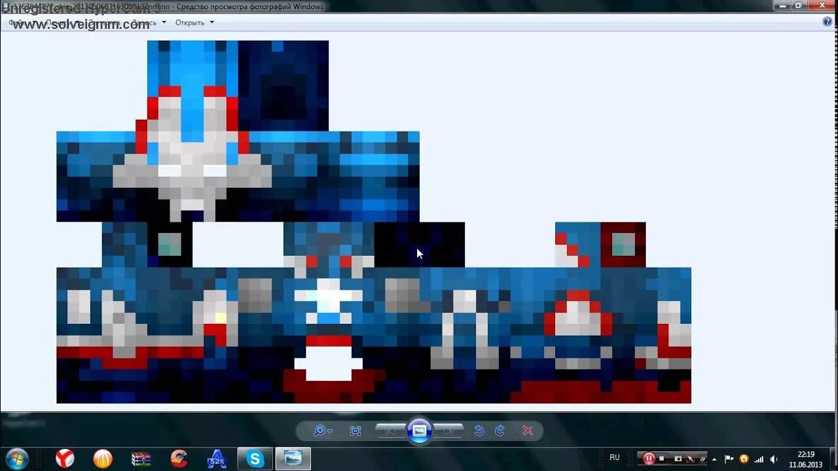Select Photo Viewer taskbar button
The image size is (838, 471).
point(293,459)
